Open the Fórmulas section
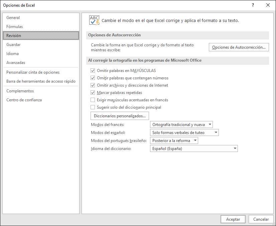The height and width of the screenshot is (226, 276). click(x=41, y=27)
